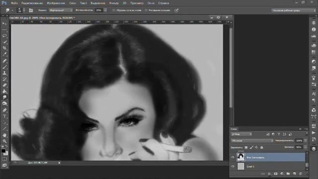The height and width of the screenshot is (179, 318).
Task: Toggle Quick Mask mode button
Action: (4, 159)
